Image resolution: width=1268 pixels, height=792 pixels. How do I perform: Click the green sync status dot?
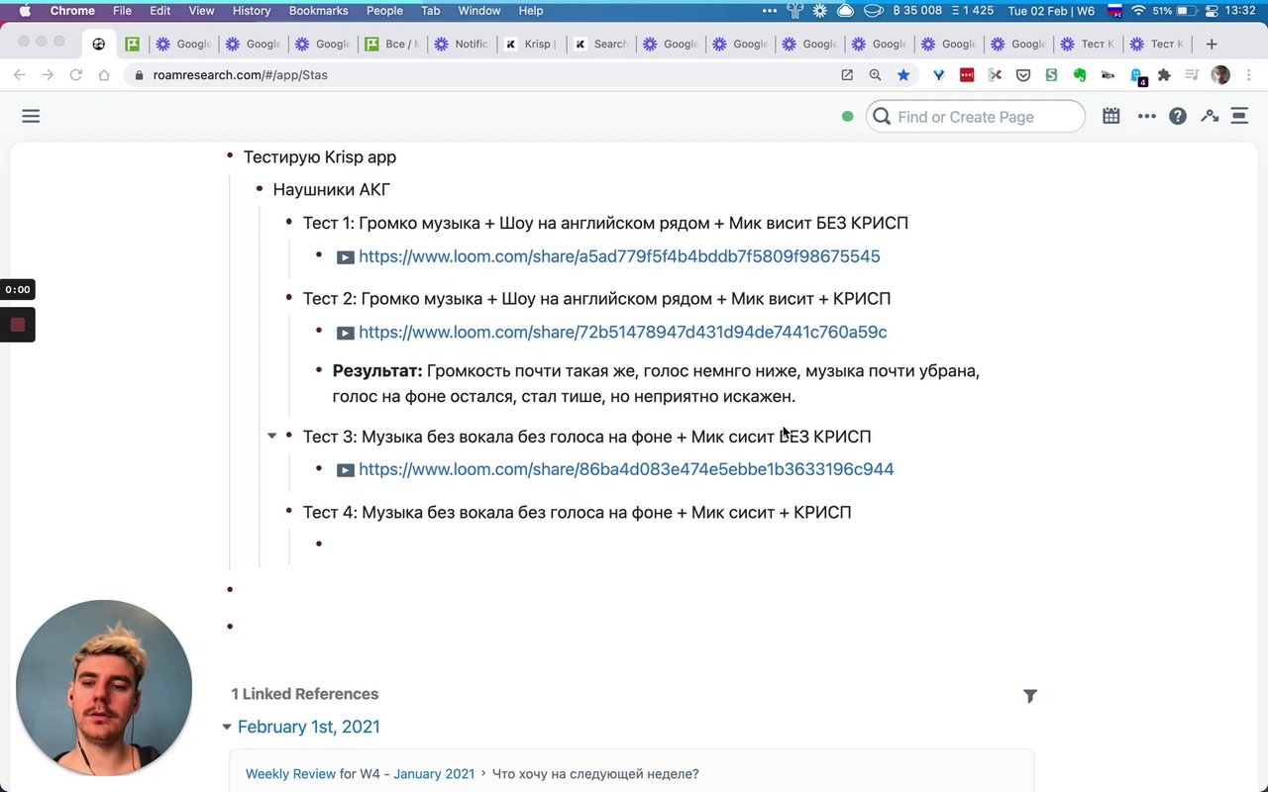pos(847,117)
